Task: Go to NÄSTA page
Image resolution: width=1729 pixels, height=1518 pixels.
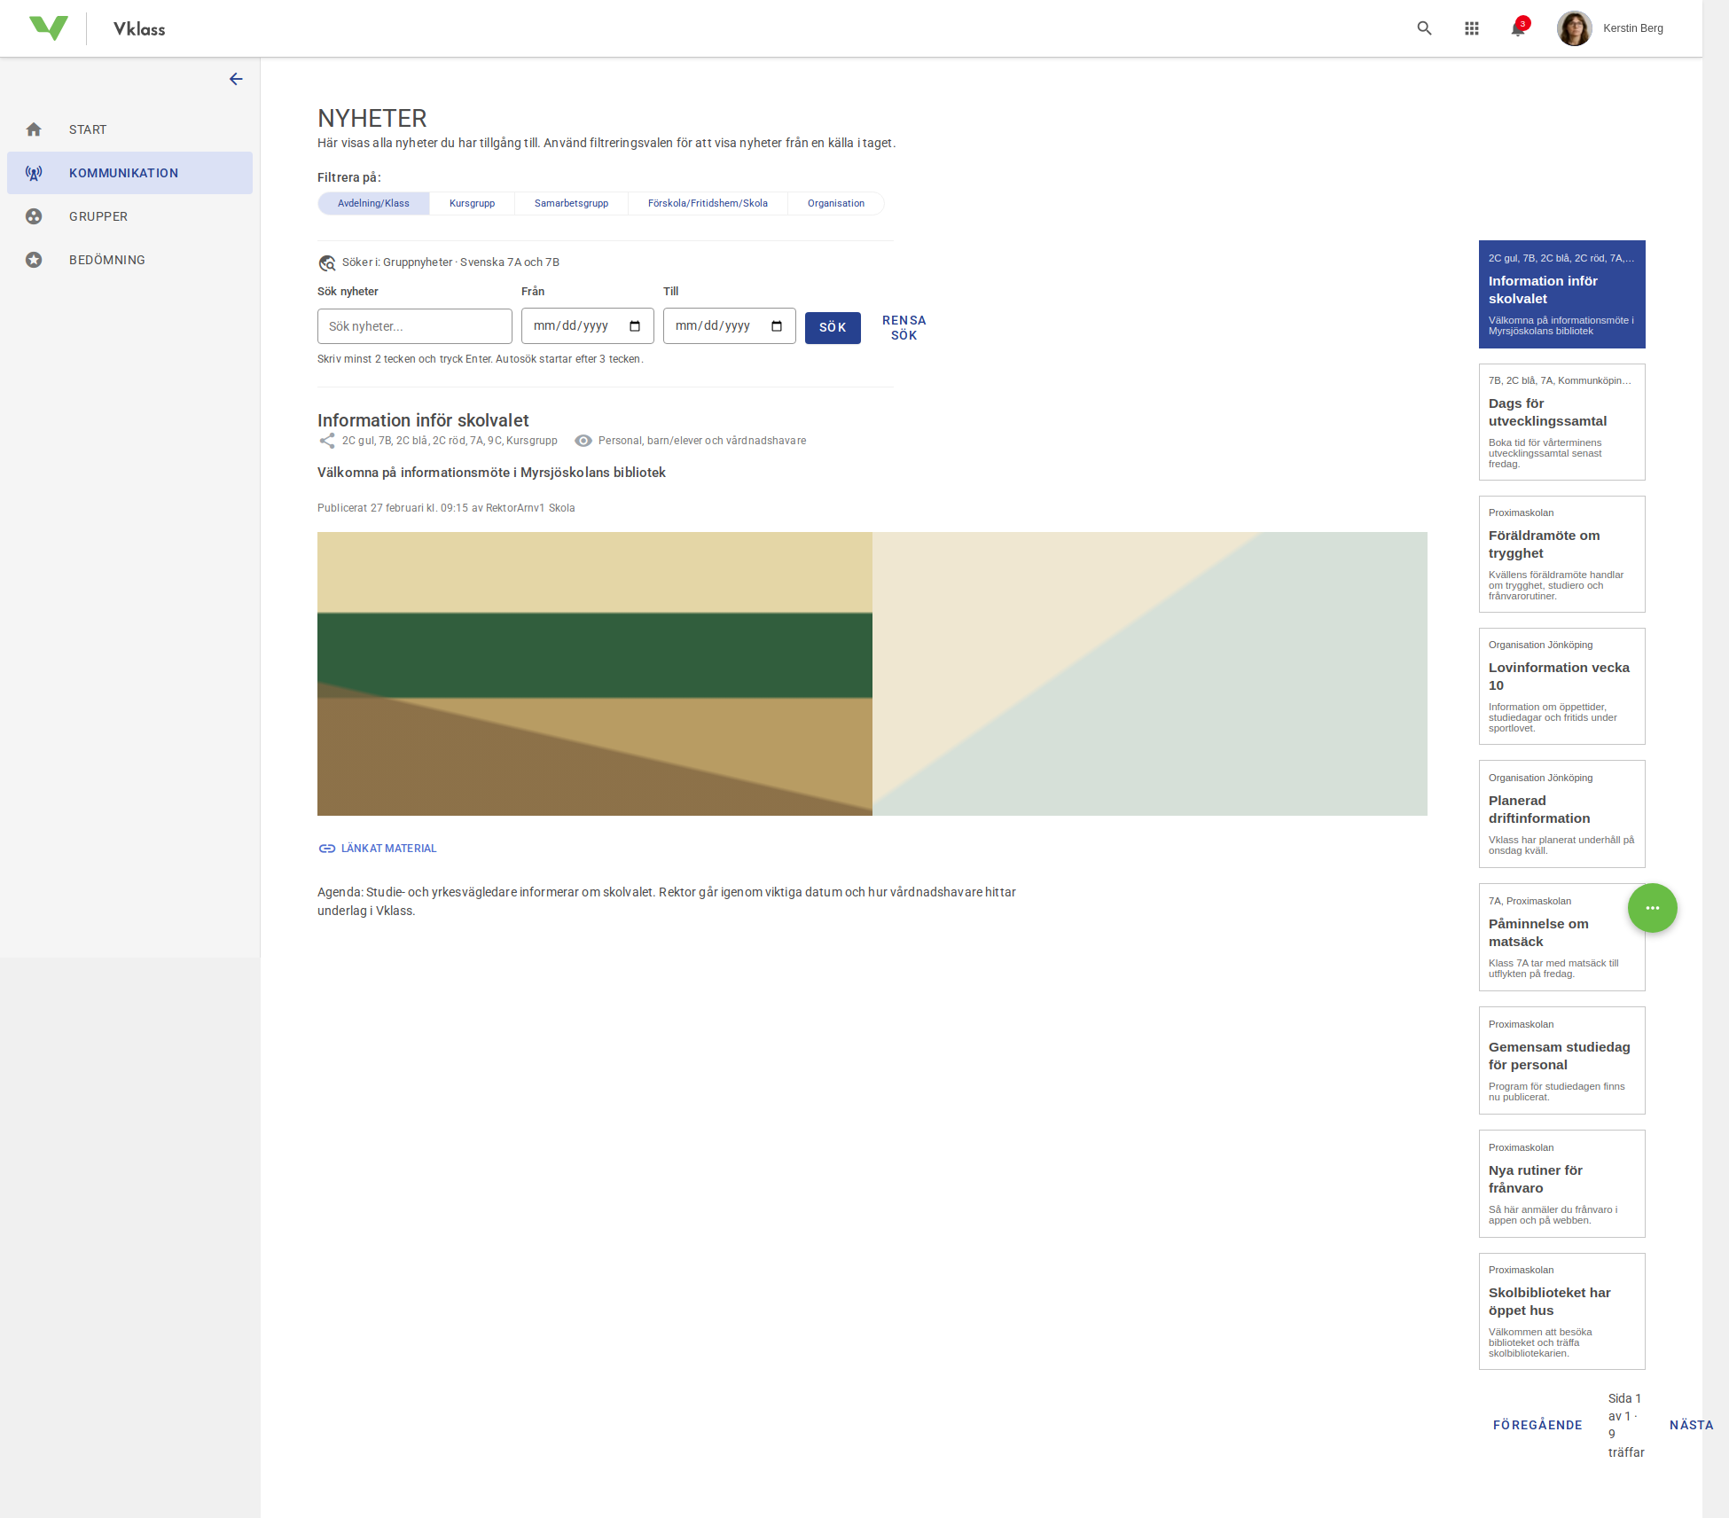Action: pos(1691,1425)
